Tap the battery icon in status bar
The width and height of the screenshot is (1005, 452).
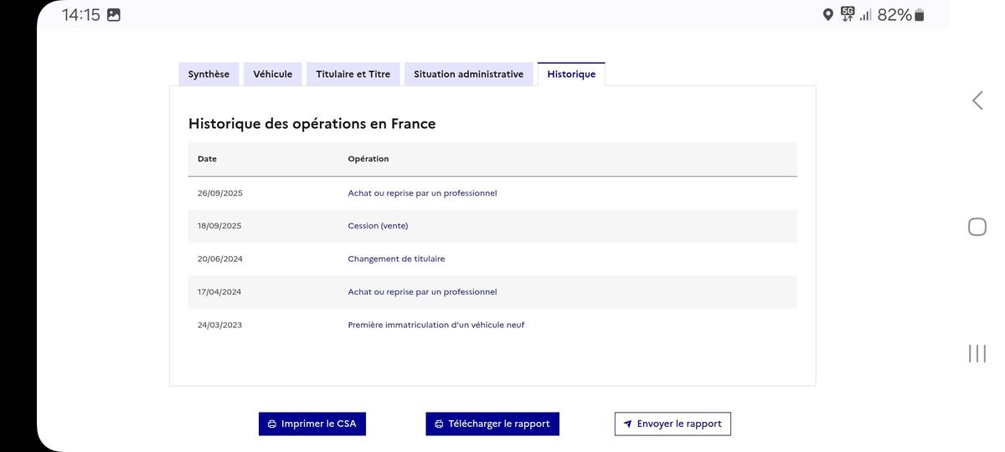[x=920, y=15]
